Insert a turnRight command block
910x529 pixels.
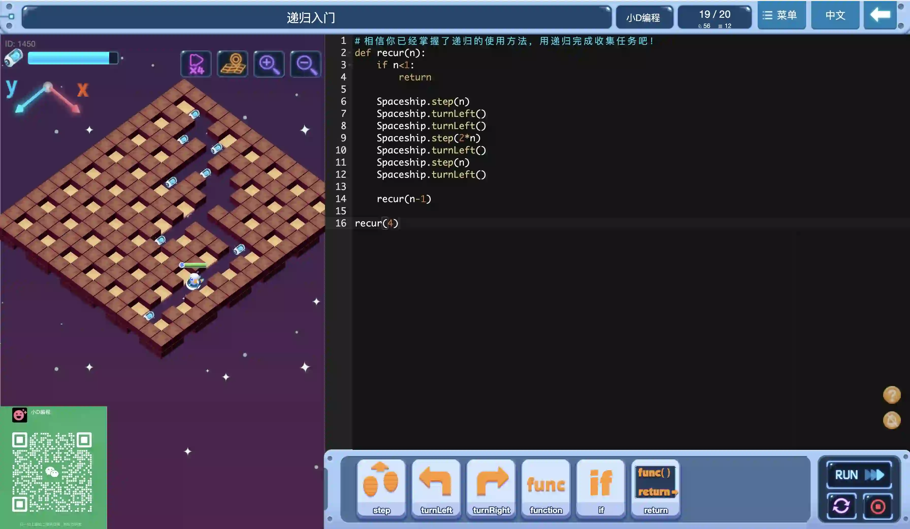(491, 488)
